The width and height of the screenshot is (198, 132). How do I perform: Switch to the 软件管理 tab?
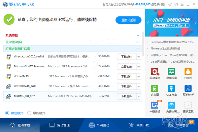pyautogui.click(x=178, y=125)
